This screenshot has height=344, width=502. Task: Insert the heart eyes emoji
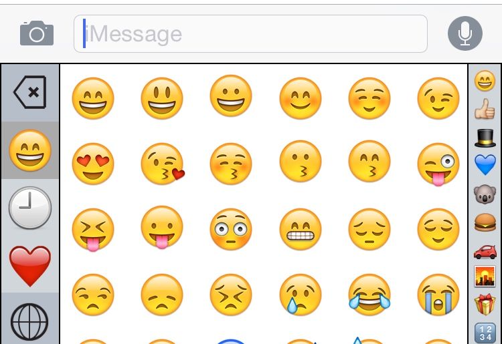93,164
